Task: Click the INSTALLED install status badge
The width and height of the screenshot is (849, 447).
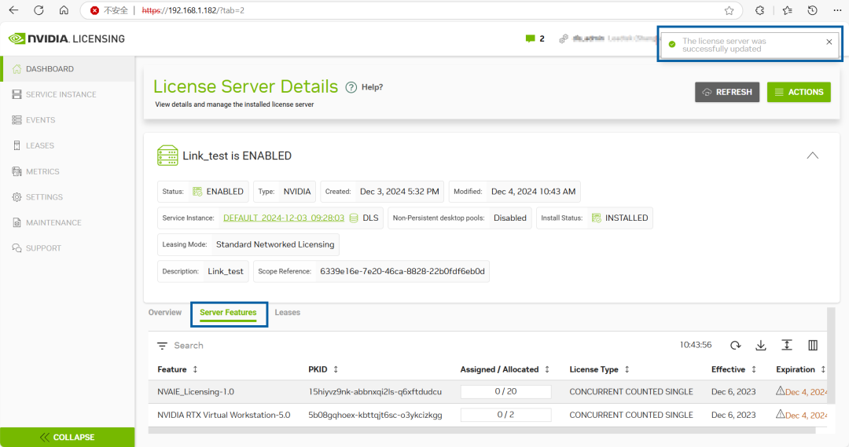Action: (x=620, y=218)
